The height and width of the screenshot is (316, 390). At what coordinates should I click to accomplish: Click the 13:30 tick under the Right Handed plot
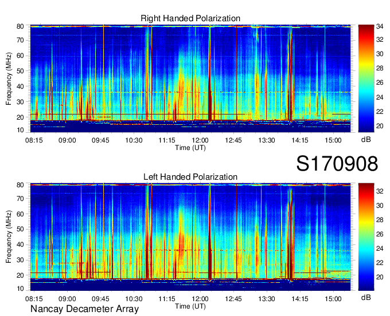[x=267, y=140]
